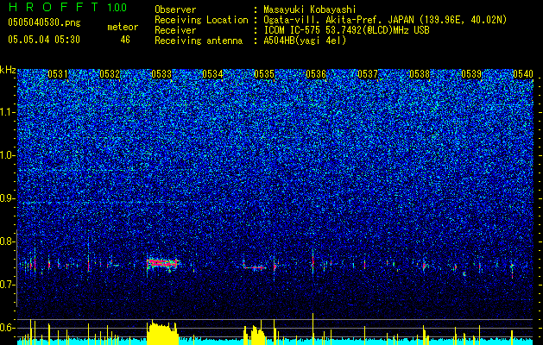This screenshot has height=345, width=543.
Task: Click time marker 0537
Action: pyautogui.click(x=368, y=74)
